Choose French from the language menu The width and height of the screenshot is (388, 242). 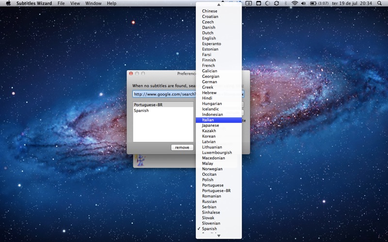pos(219,65)
